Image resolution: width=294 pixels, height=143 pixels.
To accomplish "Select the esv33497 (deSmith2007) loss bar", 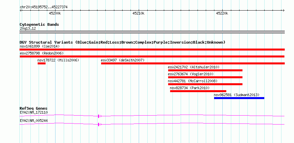I will [x=193, y=63].
